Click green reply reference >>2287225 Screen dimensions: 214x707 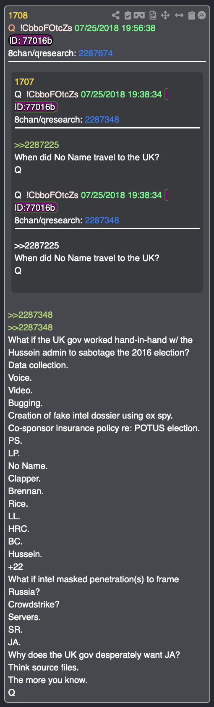(37, 145)
